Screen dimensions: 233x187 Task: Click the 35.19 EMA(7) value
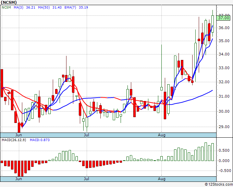83,8
